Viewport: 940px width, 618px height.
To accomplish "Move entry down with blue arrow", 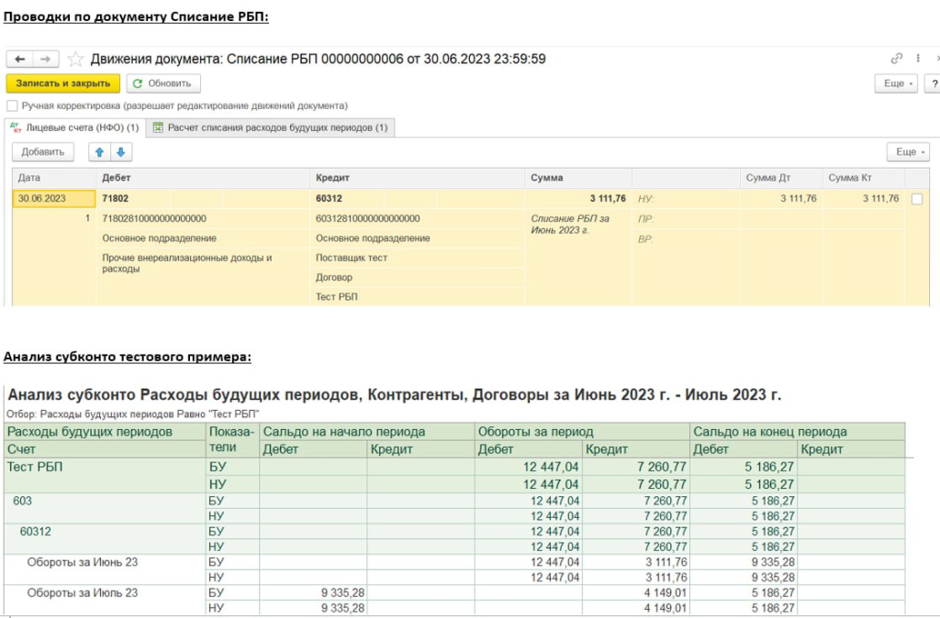I will [121, 152].
